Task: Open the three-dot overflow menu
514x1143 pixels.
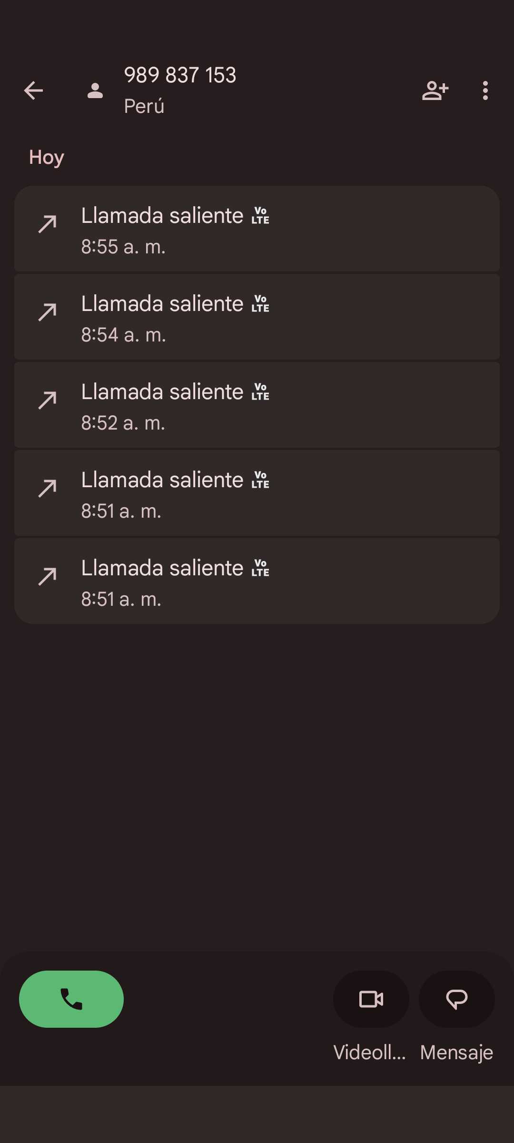Action: click(x=485, y=90)
